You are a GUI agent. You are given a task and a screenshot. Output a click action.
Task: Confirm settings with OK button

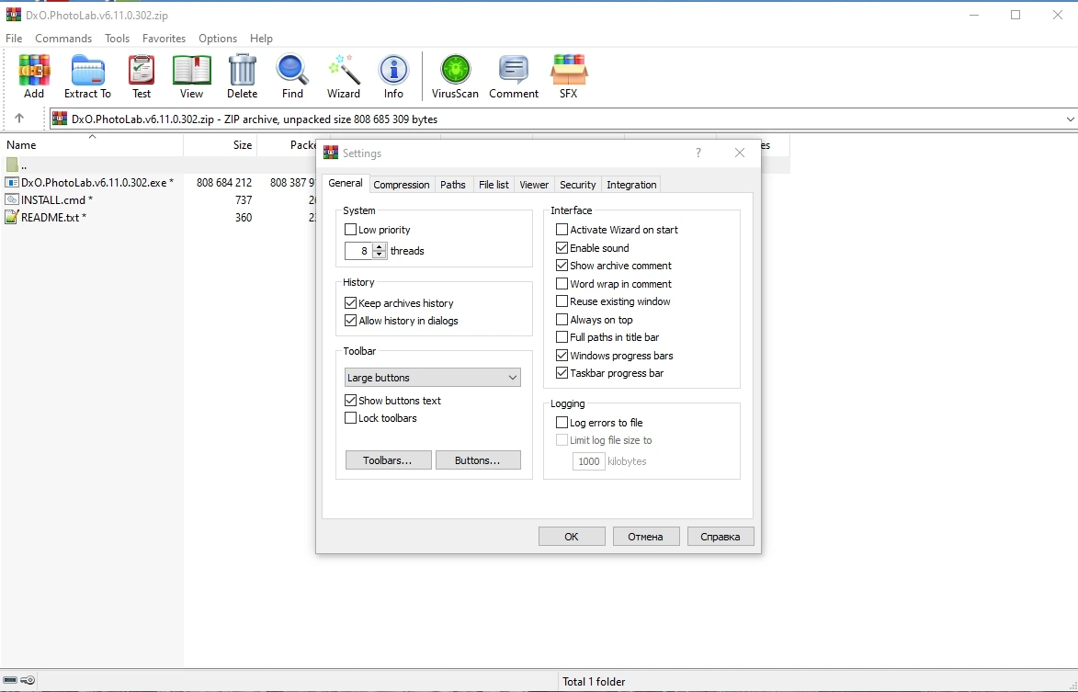pyautogui.click(x=572, y=536)
